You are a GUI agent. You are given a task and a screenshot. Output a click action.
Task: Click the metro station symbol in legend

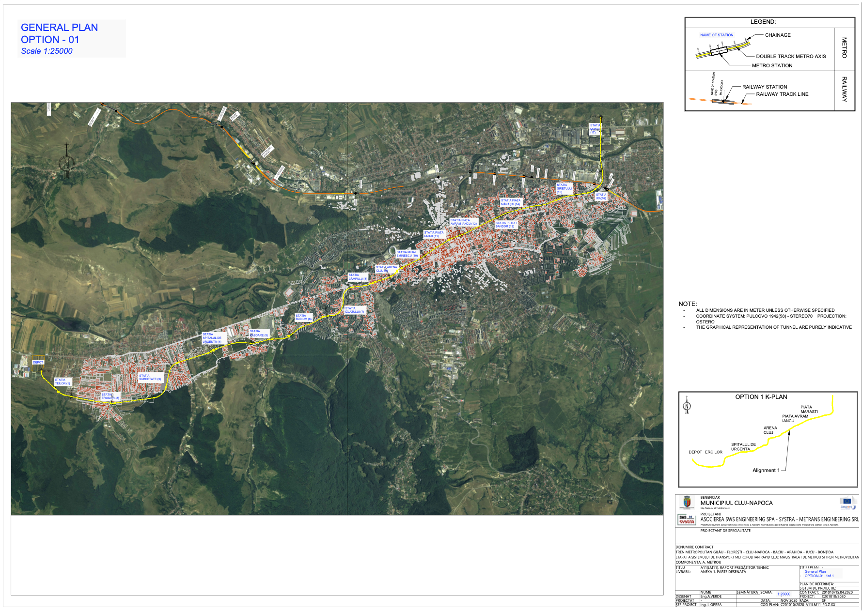pyautogui.click(x=719, y=51)
